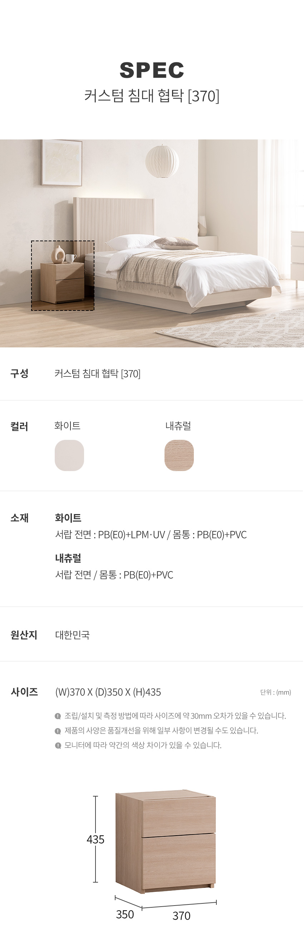
Task: Click the 대한민국 origin text
Action: pos(73,635)
